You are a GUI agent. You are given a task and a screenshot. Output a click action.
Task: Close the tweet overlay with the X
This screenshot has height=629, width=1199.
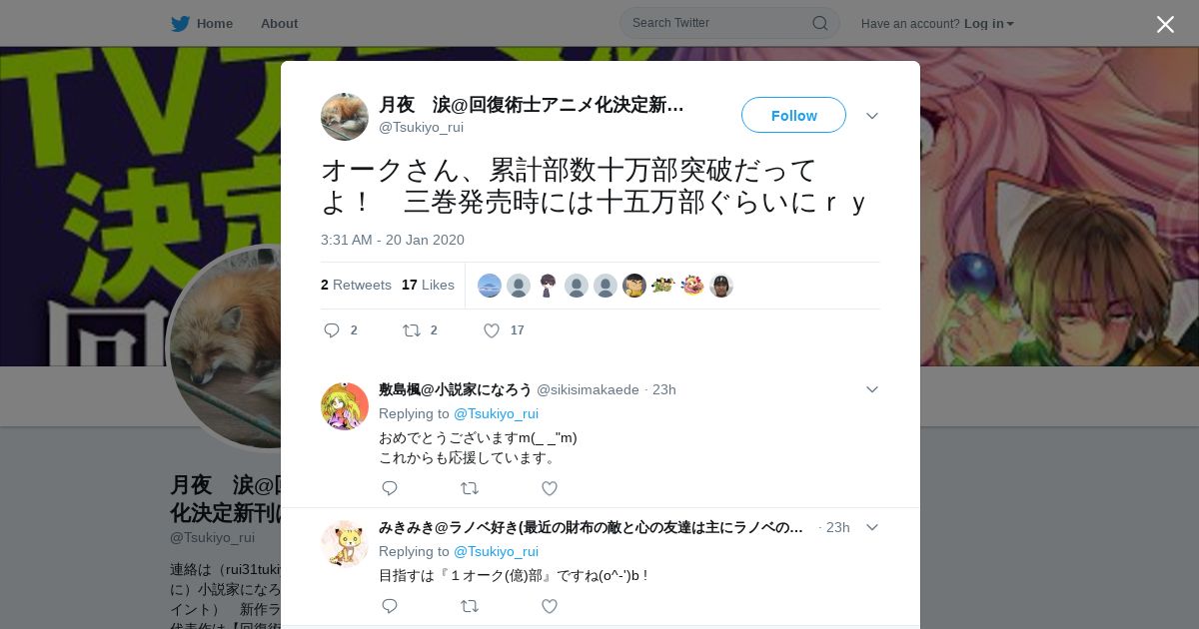tap(1165, 24)
